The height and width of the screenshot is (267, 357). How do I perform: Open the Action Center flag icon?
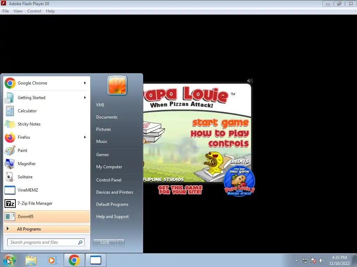pos(313,260)
